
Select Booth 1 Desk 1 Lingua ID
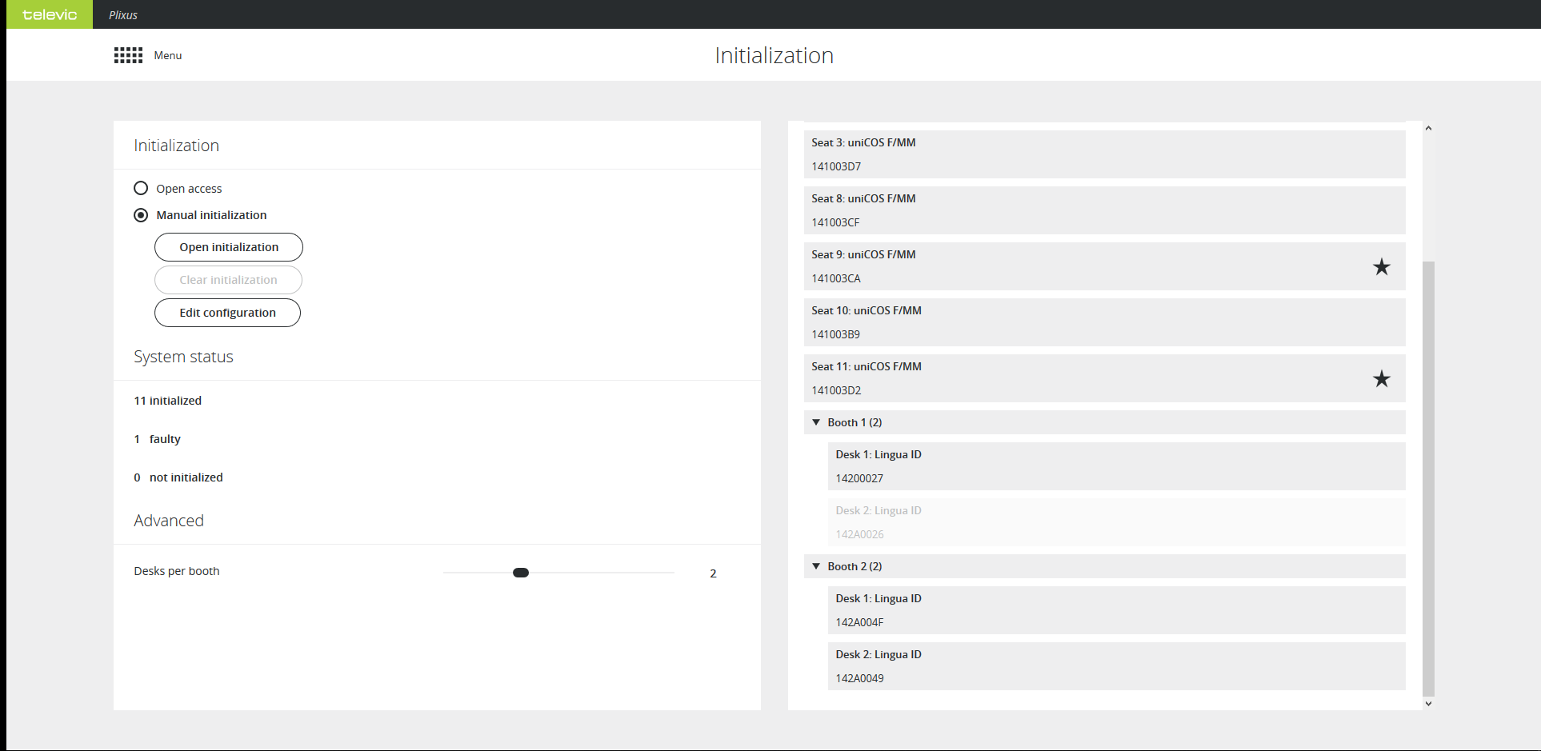1116,466
